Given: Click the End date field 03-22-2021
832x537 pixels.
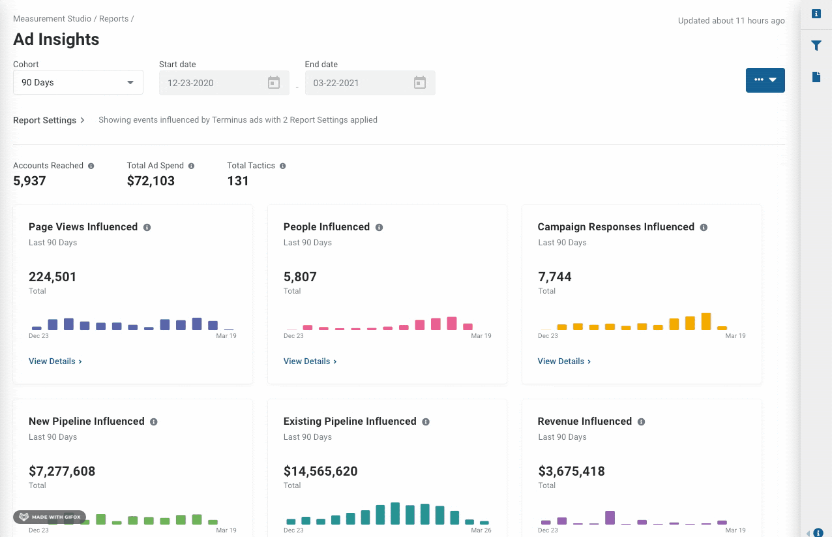Looking at the screenshot, I should point(370,83).
